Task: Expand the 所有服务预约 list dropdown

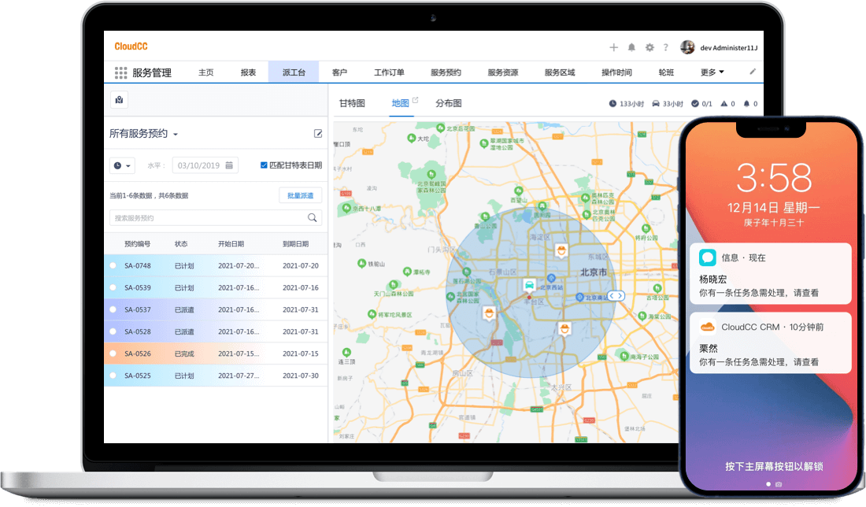Action: (176, 135)
